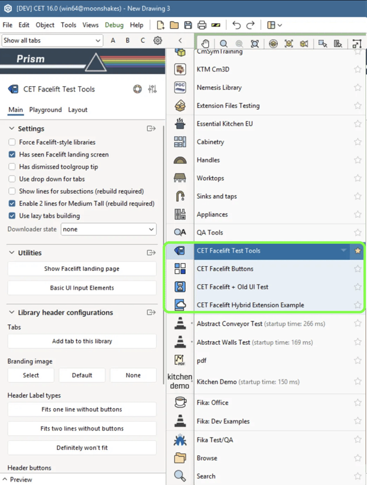
Task: Click Fits two lines without buttons
Action: tap(82, 428)
